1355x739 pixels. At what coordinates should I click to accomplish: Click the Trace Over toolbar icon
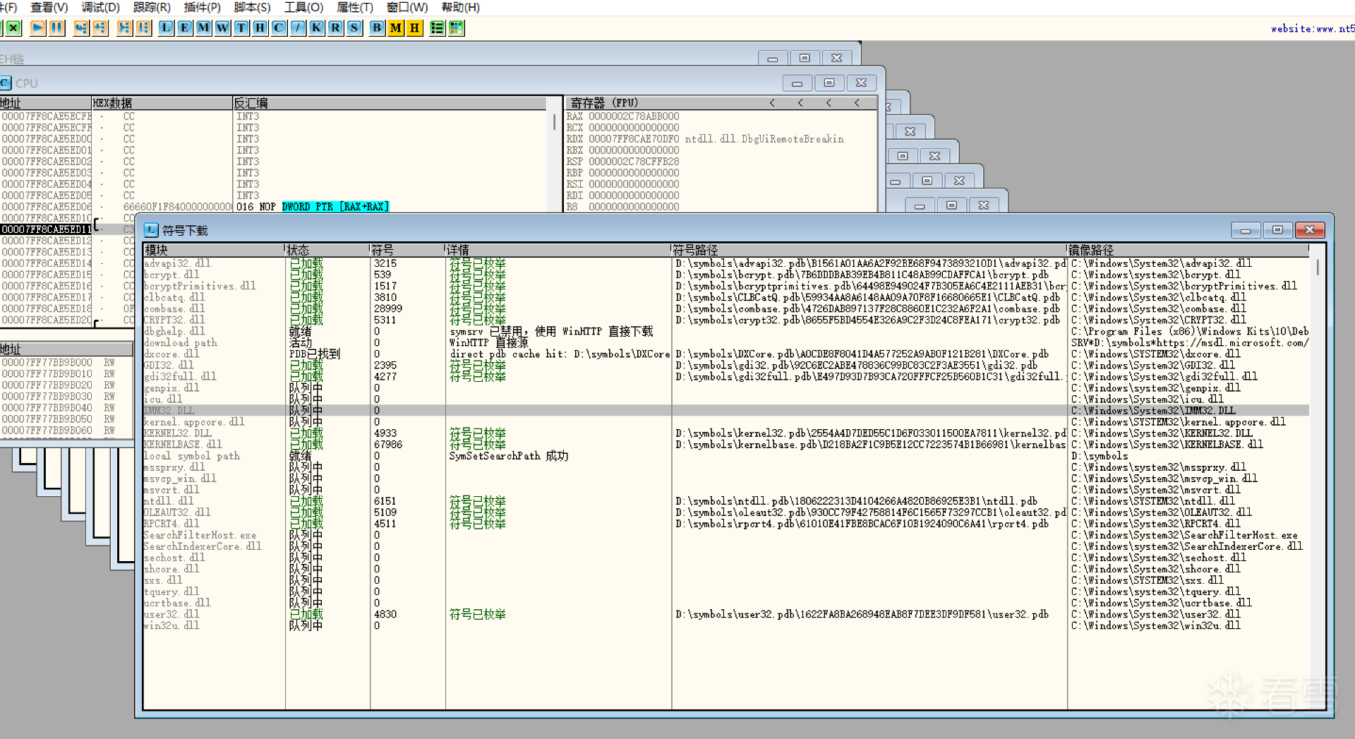[144, 28]
